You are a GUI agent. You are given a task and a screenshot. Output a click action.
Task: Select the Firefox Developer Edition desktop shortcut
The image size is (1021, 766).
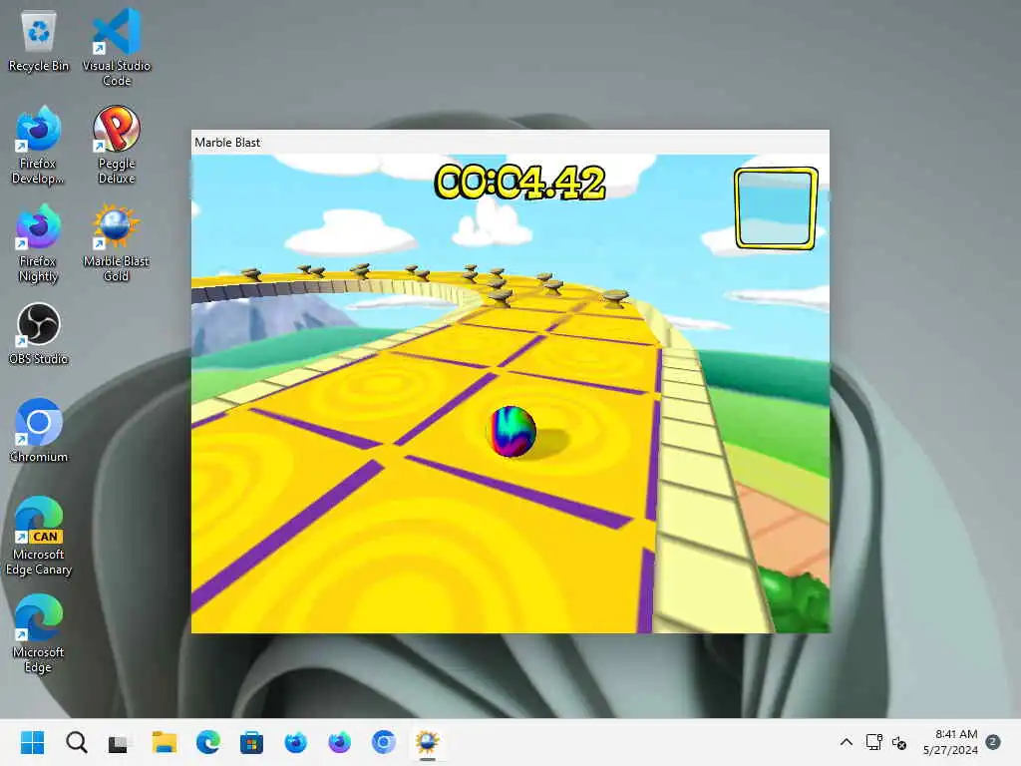tap(39, 145)
